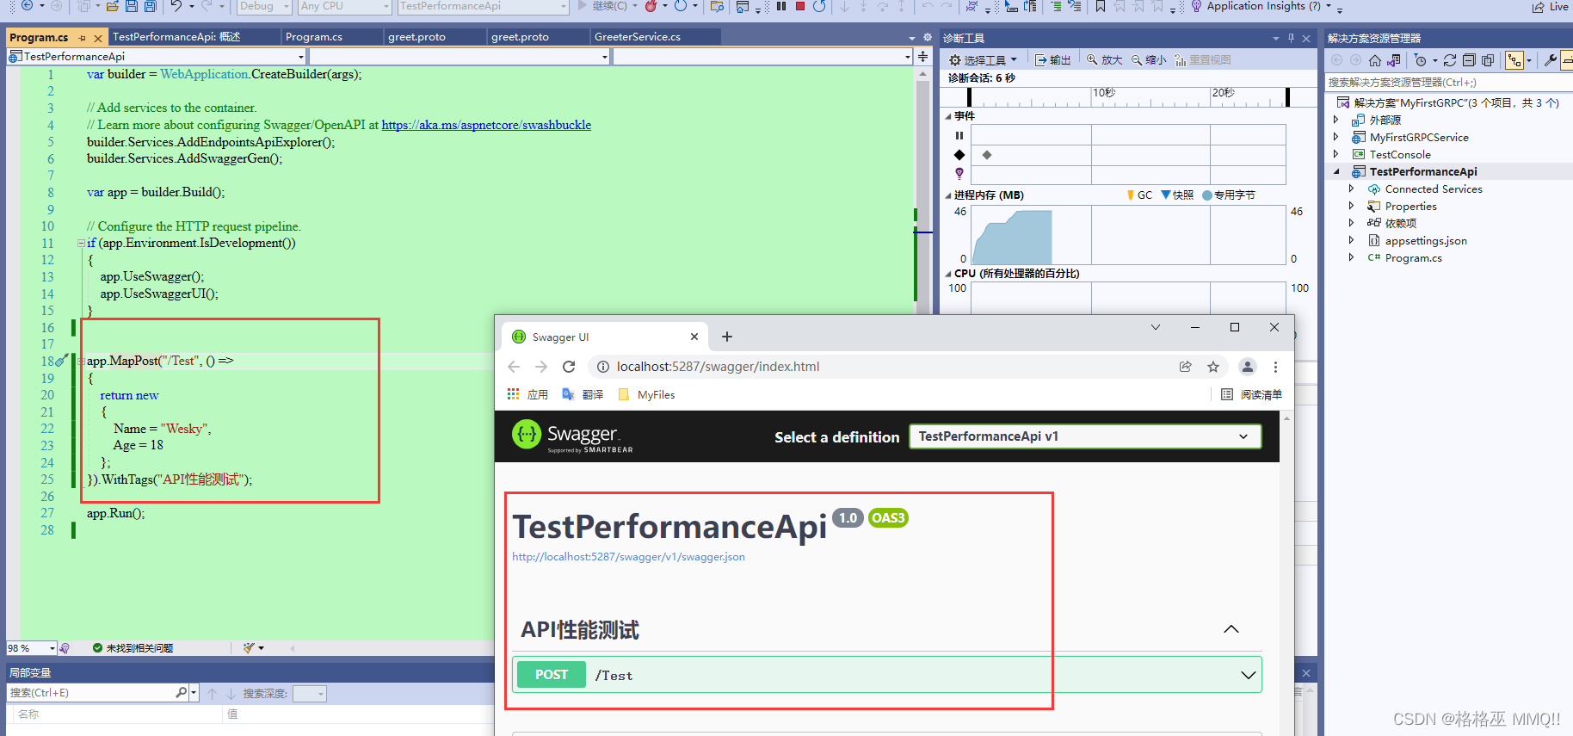Switch to the GreeterService.cs tab
This screenshot has height=736, width=1573.
(656, 37)
